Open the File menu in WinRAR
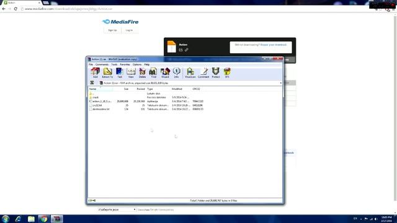Viewport: 397px width, 223px height. (91, 64)
